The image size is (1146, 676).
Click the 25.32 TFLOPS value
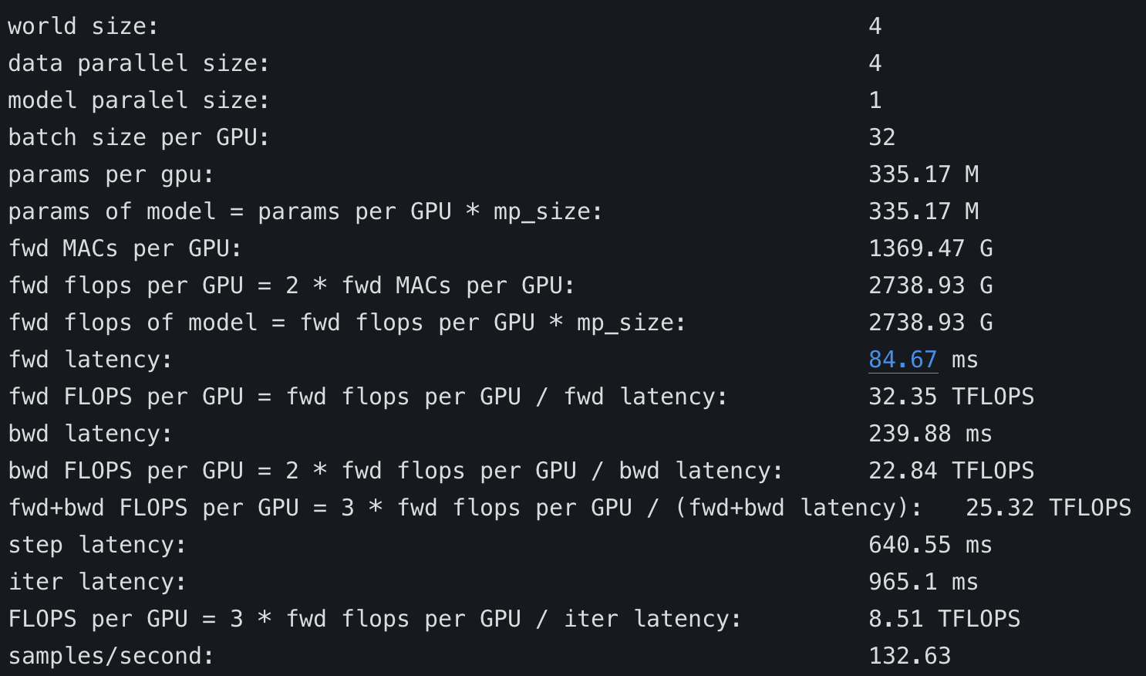pos(1049,508)
